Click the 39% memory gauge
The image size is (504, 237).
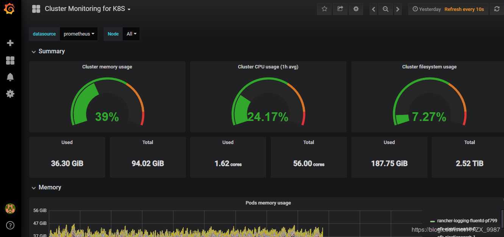pos(107,102)
